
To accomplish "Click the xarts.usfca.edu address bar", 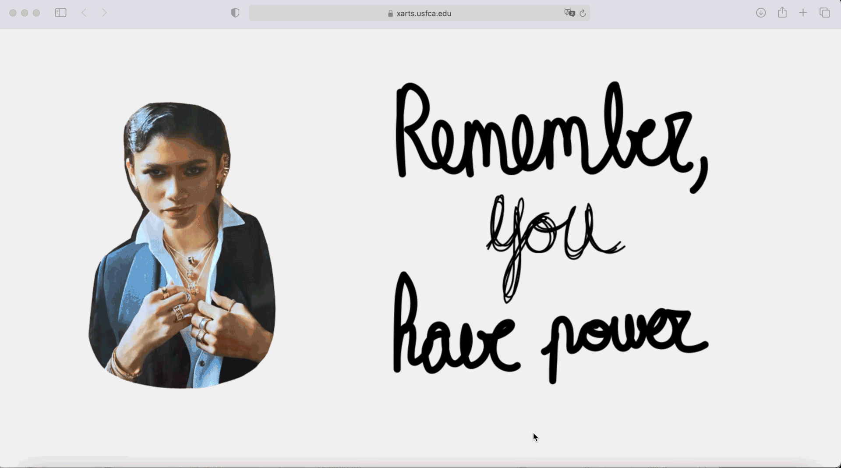I will point(419,13).
